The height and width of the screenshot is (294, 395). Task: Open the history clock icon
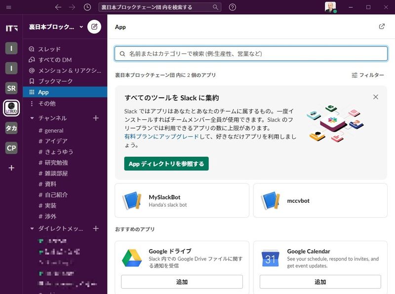coord(87,7)
